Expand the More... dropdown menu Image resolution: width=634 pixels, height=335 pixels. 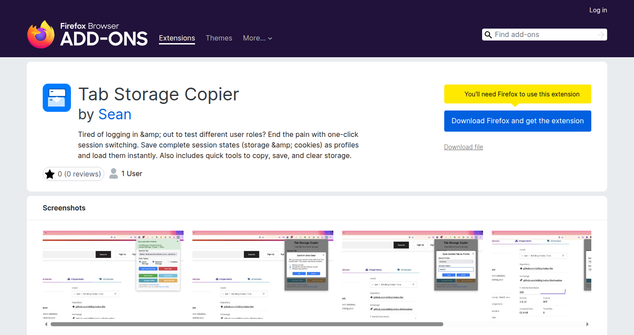[258, 38]
